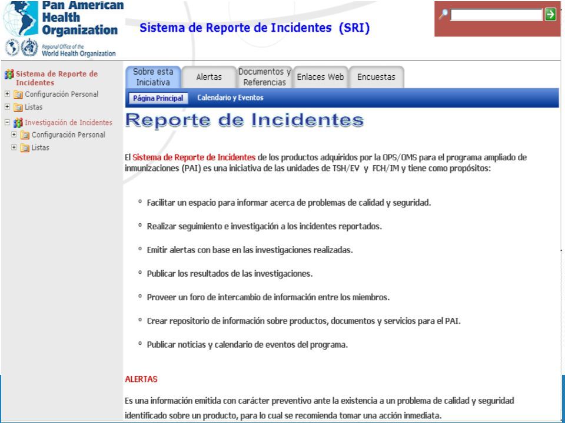This screenshot has width=565, height=423.
Task: Click the search text field
Action: pos(497,15)
